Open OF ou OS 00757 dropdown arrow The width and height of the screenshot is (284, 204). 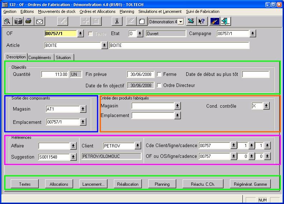tap(234, 156)
